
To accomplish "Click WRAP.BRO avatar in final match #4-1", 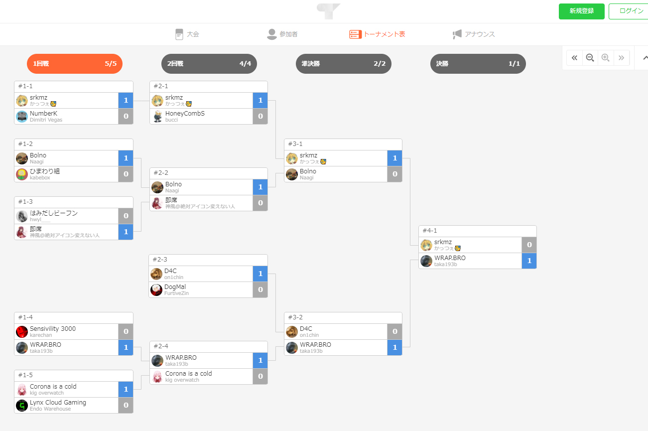I will (426, 261).
